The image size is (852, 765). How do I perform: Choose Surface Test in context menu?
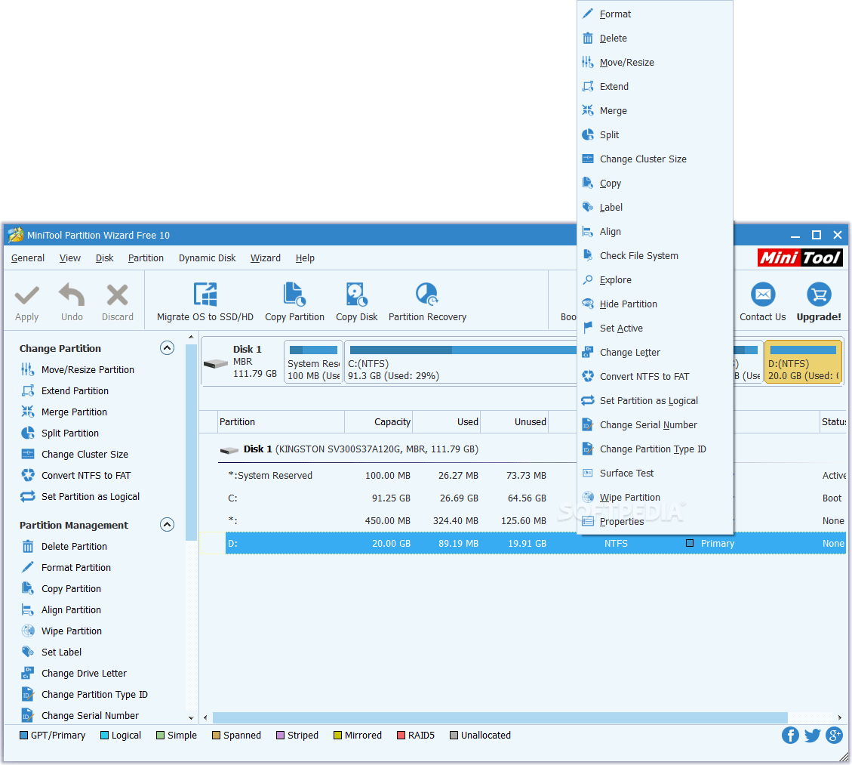[x=655, y=473]
